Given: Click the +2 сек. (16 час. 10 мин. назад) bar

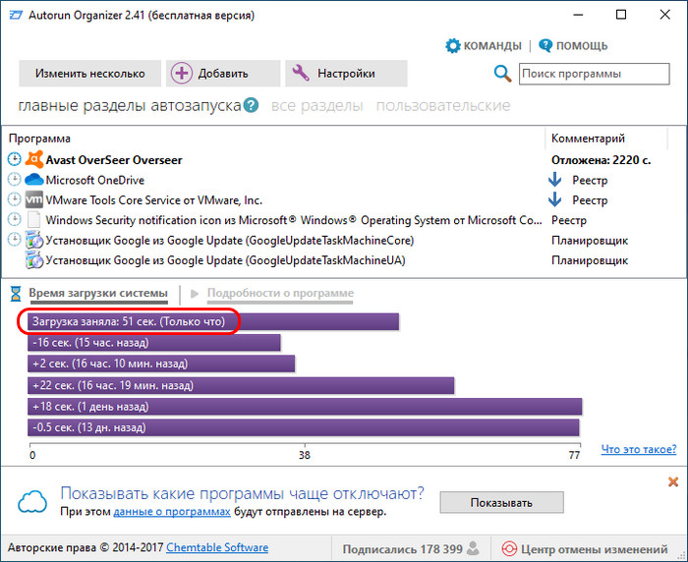Looking at the screenshot, I should (x=161, y=364).
